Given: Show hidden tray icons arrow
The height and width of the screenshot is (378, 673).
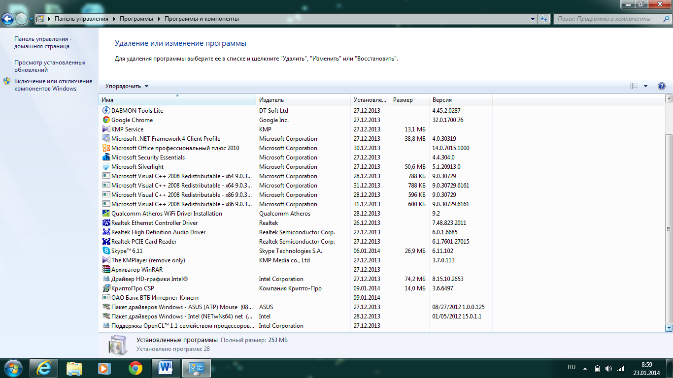Looking at the screenshot, I should (585, 368).
